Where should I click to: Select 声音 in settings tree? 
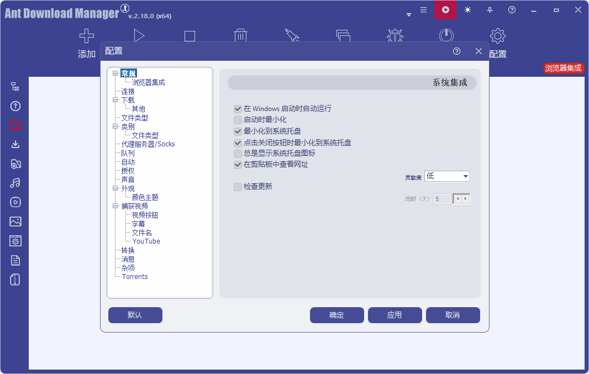[x=128, y=180]
